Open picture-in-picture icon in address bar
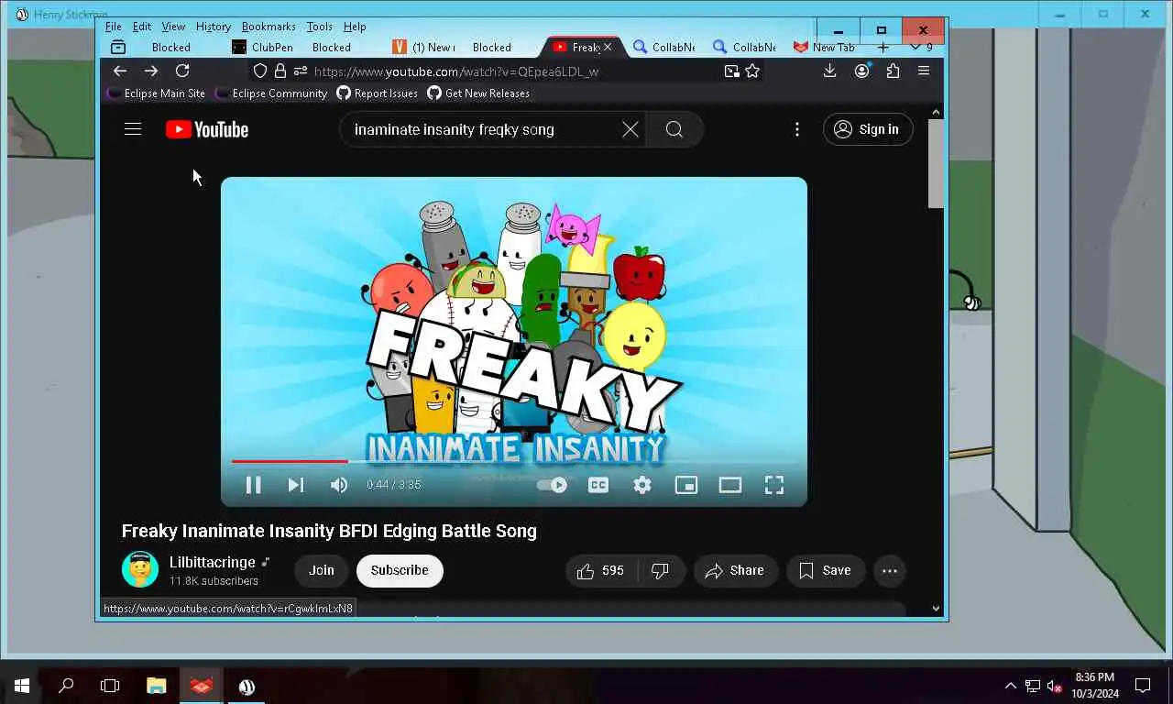The height and width of the screenshot is (704, 1173). coord(731,71)
